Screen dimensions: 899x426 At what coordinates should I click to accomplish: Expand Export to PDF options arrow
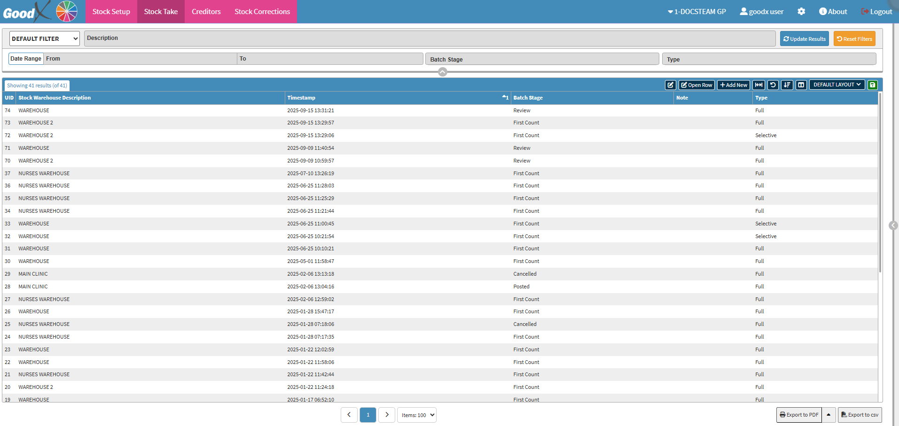(829, 415)
